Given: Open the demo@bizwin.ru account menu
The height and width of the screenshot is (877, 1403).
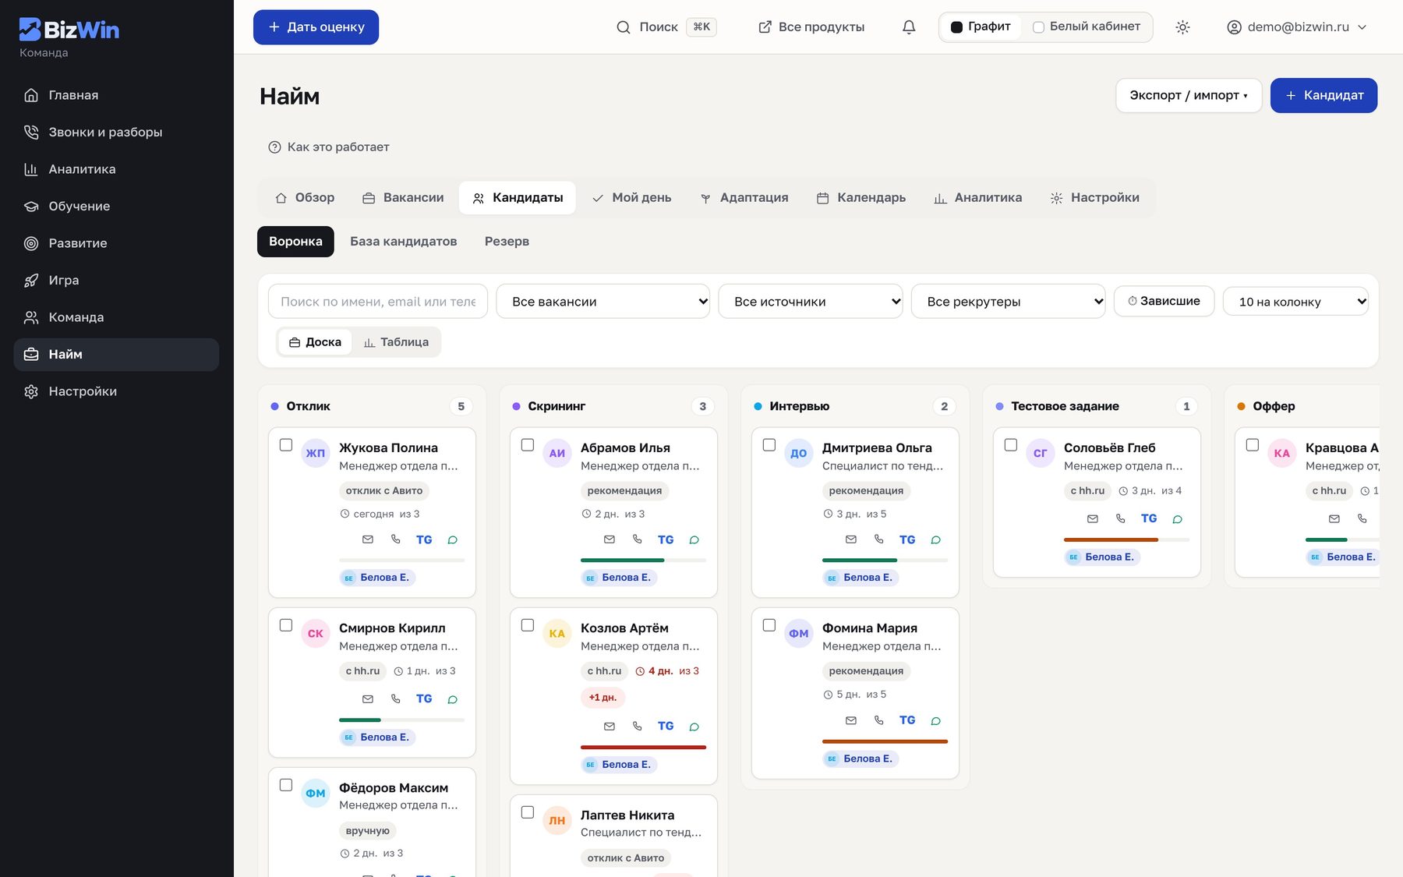Looking at the screenshot, I should [x=1296, y=27].
